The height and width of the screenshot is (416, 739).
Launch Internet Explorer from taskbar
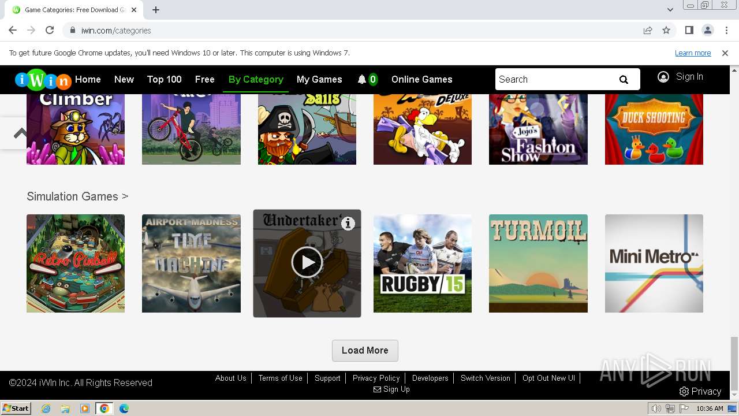[46, 408]
